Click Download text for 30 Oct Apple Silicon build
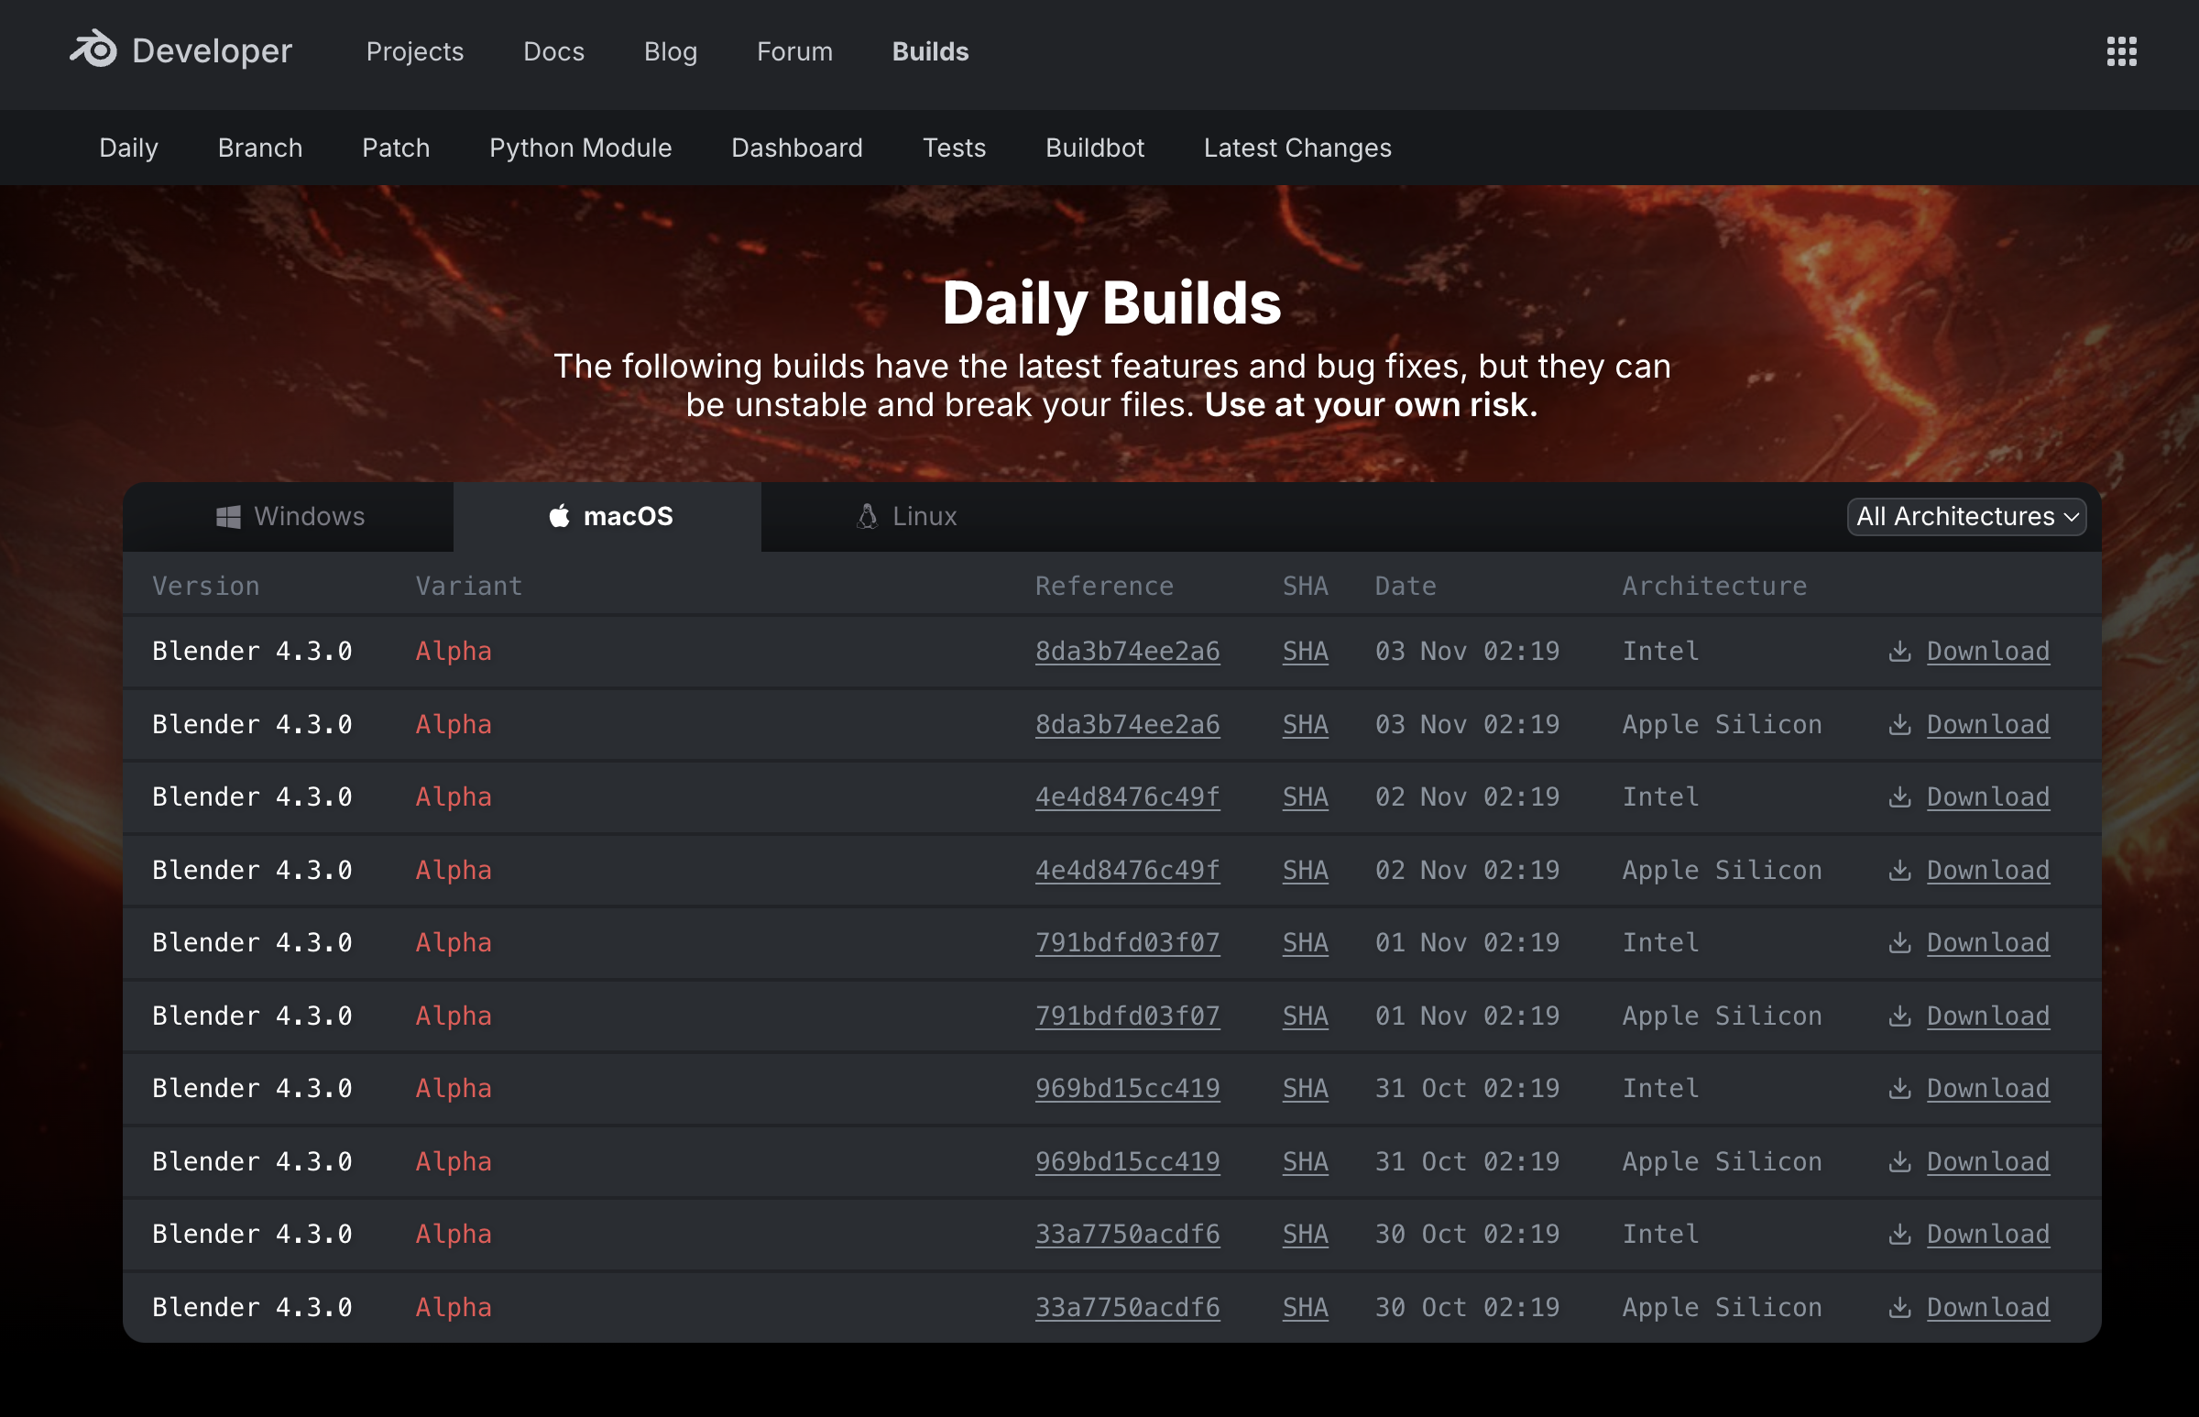The image size is (2199, 1417). point(1987,1308)
